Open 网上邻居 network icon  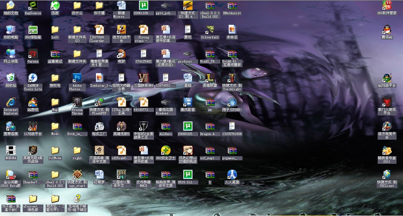point(11,54)
